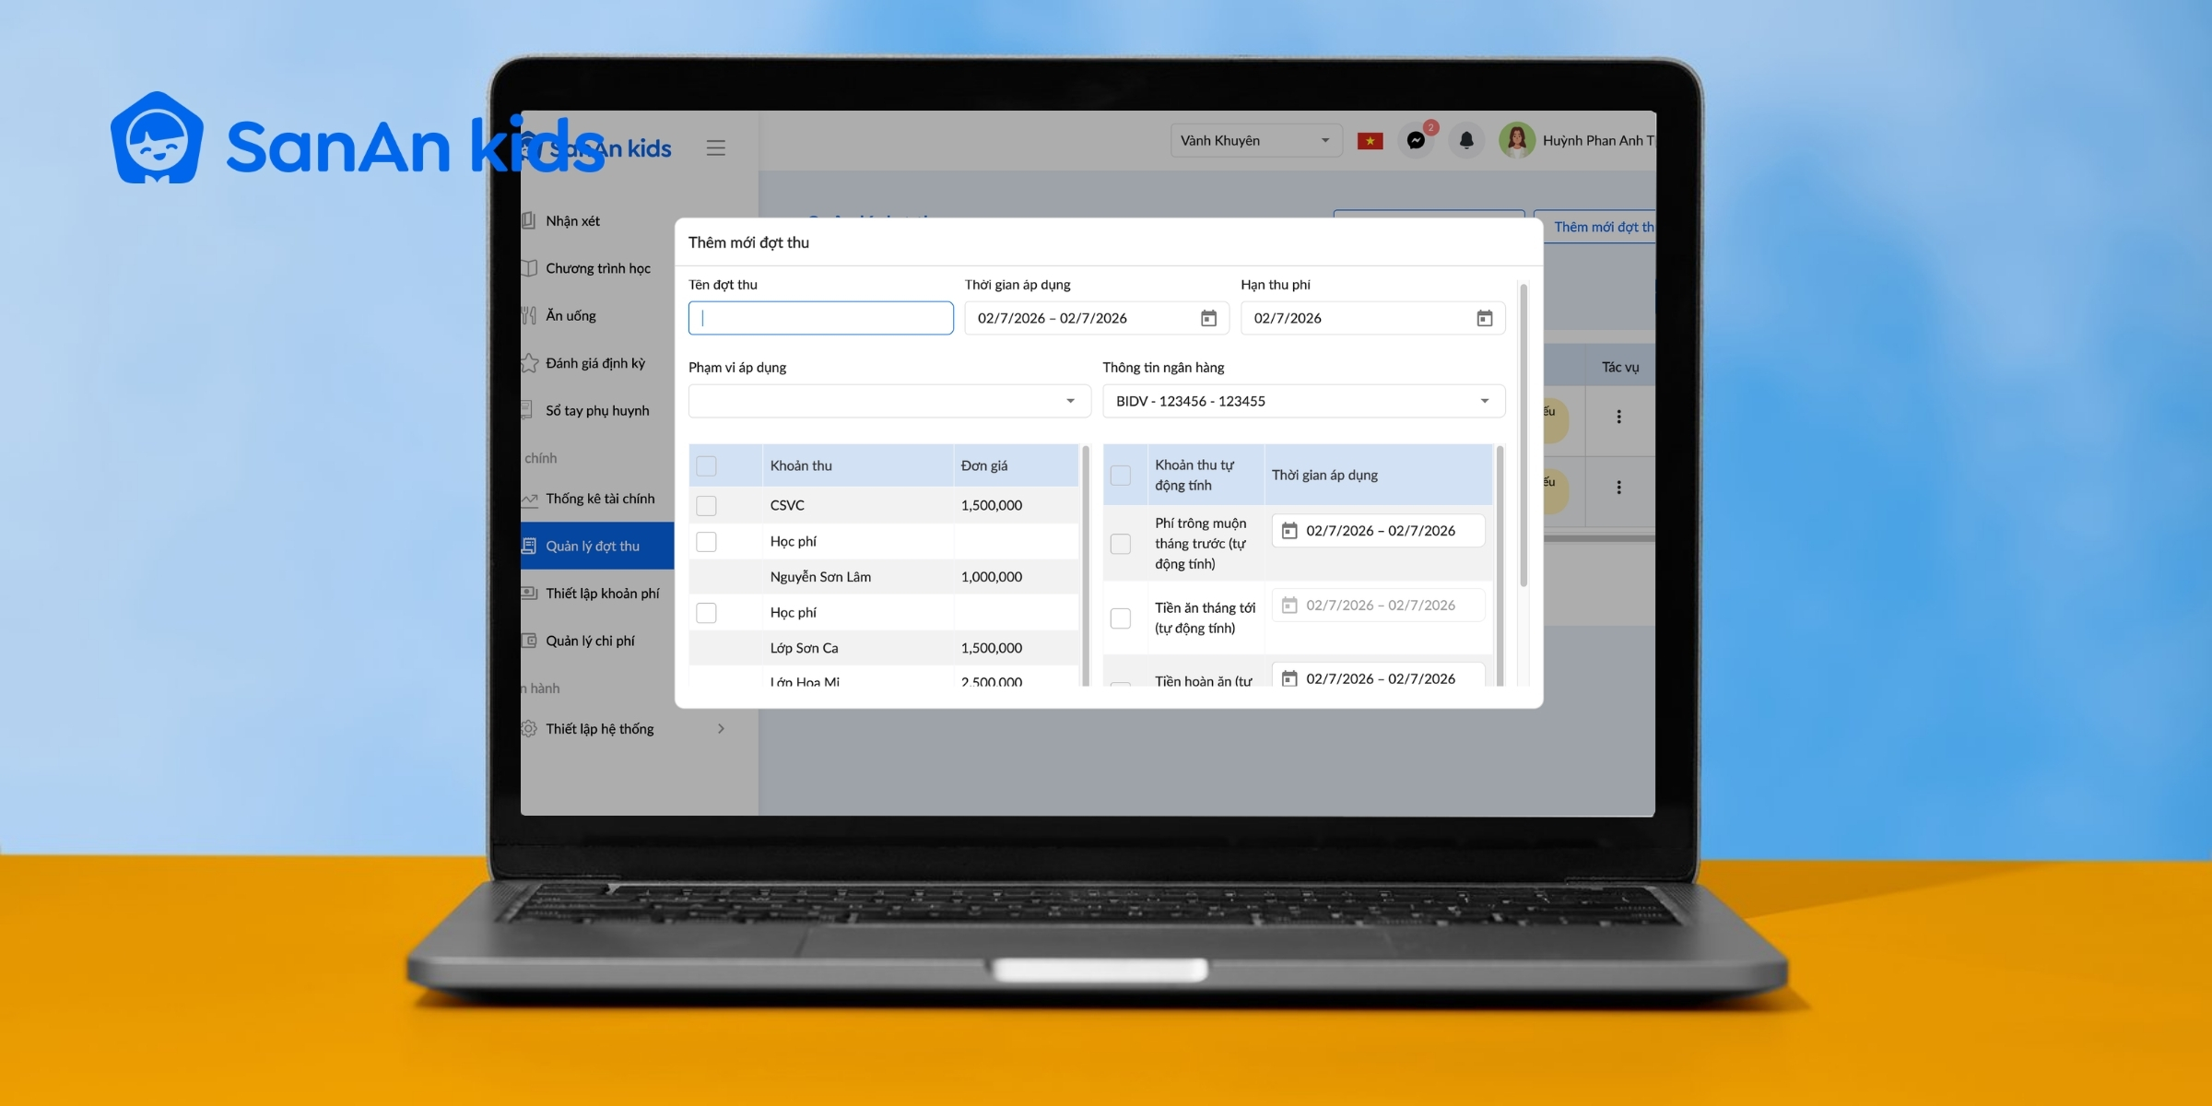Open the Vành Khuyên school dropdown
Screen dimensions: 2212x1106
[1256, 140]
